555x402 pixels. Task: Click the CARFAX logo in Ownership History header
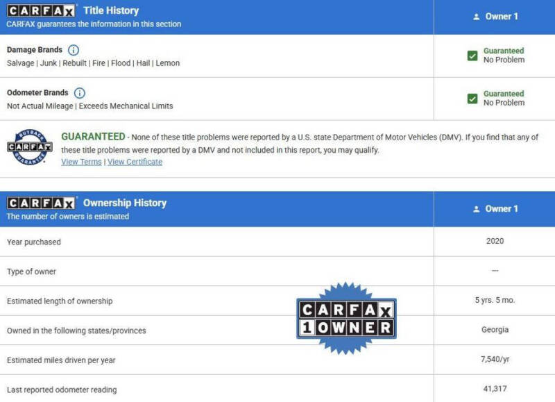(x=42, y=203)
